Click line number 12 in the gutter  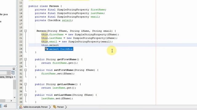pos(21,6)
